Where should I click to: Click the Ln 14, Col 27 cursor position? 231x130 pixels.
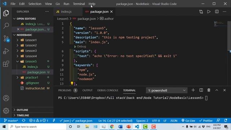pyautogui.click(x=115, y=121)
